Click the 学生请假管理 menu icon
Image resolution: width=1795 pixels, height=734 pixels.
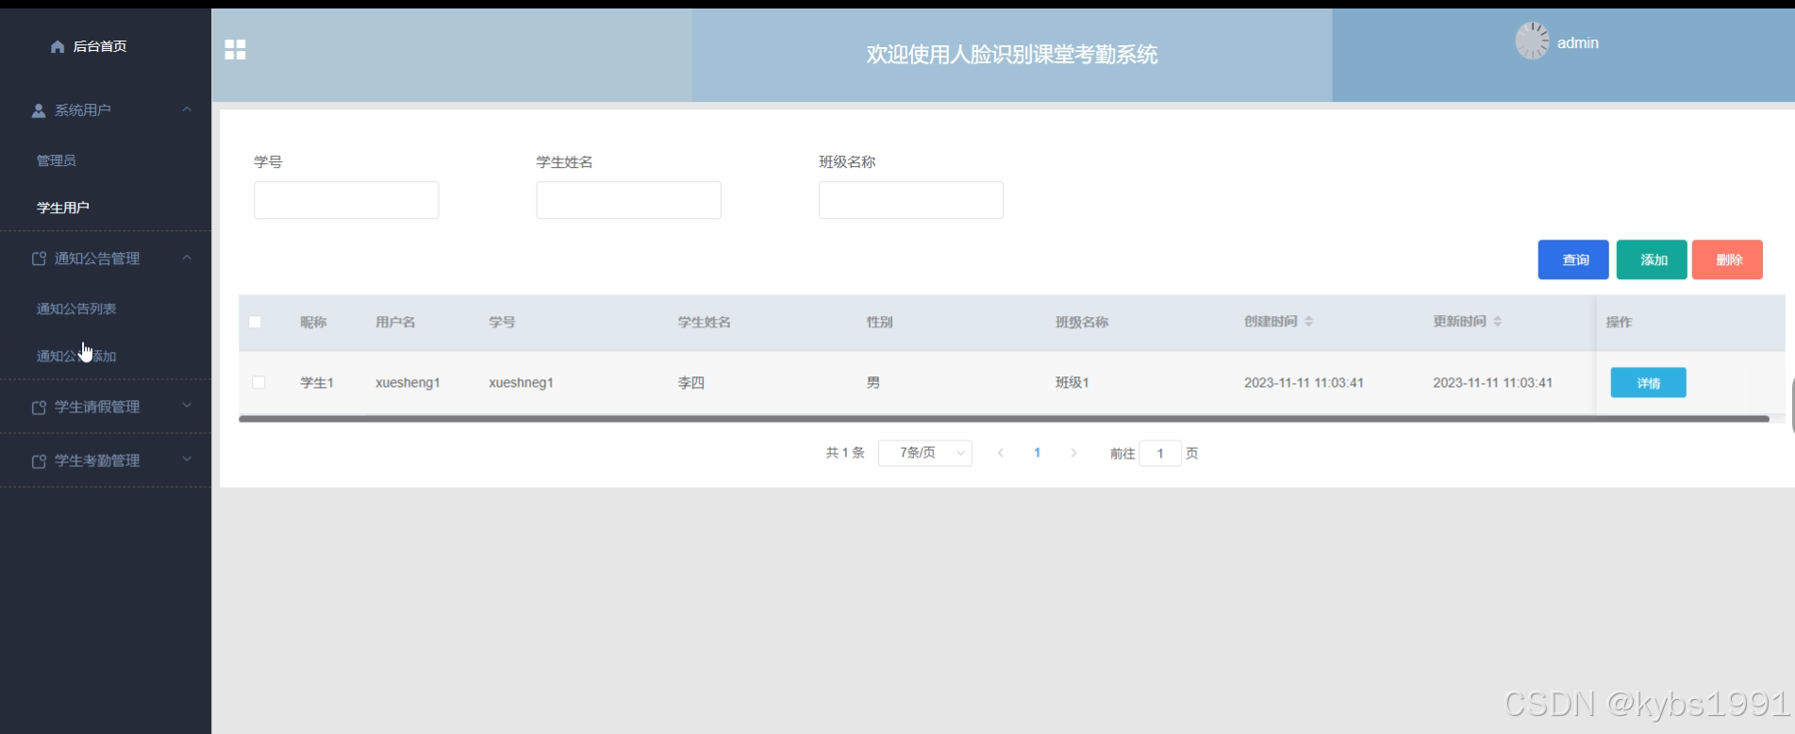(x=39, y=407)
